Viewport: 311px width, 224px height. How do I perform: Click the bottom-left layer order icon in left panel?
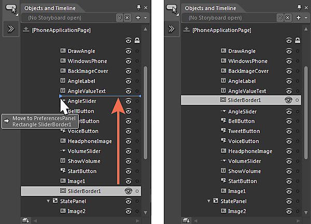pos(25,220)
